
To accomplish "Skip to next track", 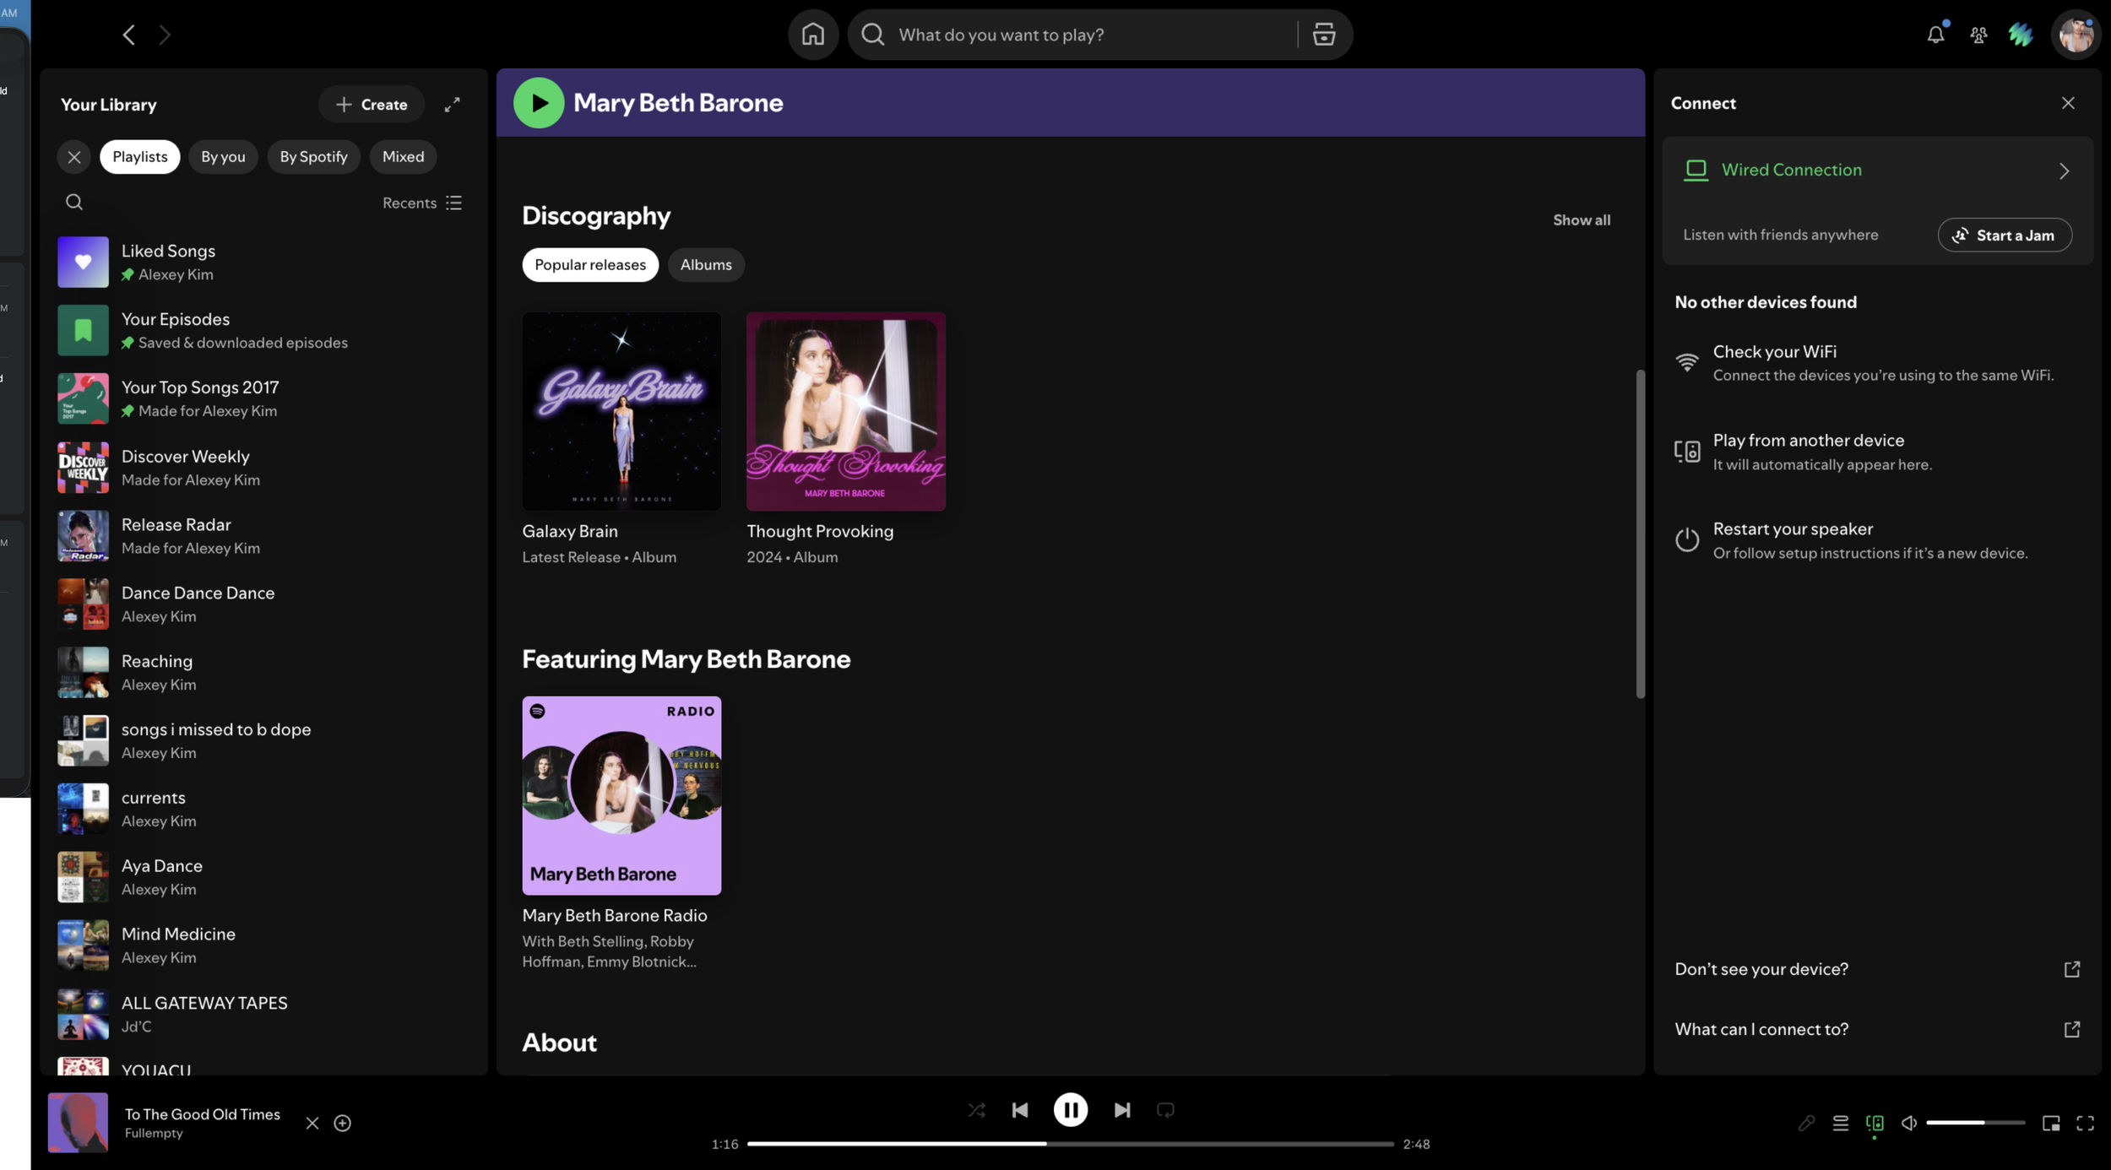I will (x=1122, y=1110).
